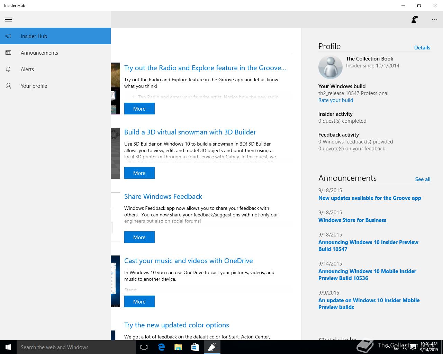
Task: Click the Insider Hub megaphone icon
Action: pyautogui.click(x=8, y=36)
